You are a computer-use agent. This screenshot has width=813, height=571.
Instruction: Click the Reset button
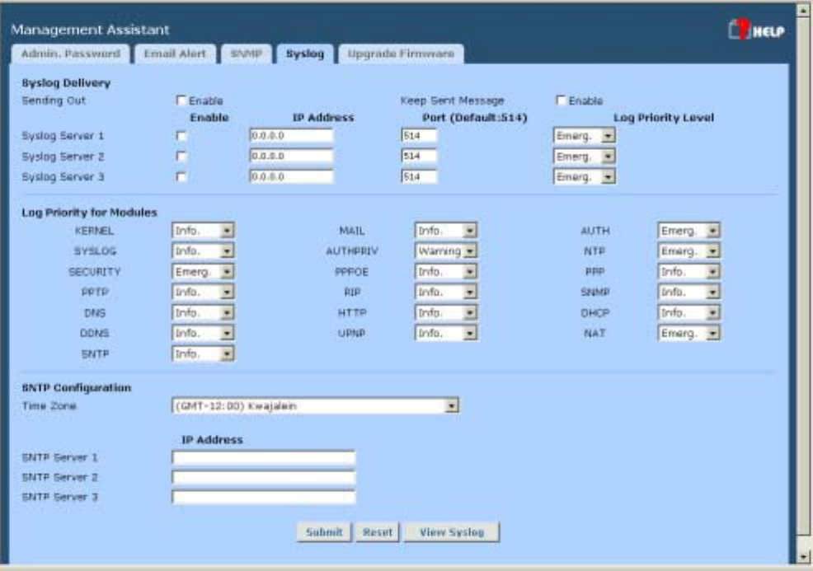[x=378, y=532]
